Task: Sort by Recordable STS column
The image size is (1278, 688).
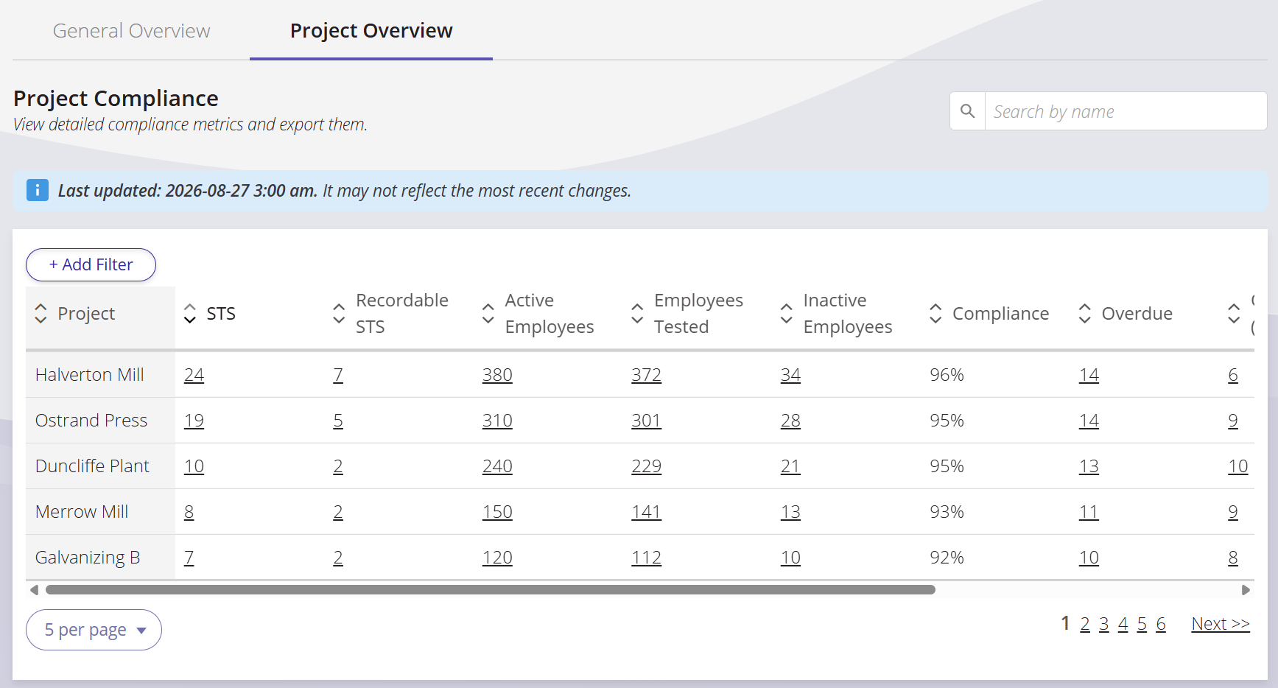Action: point(339,313)
